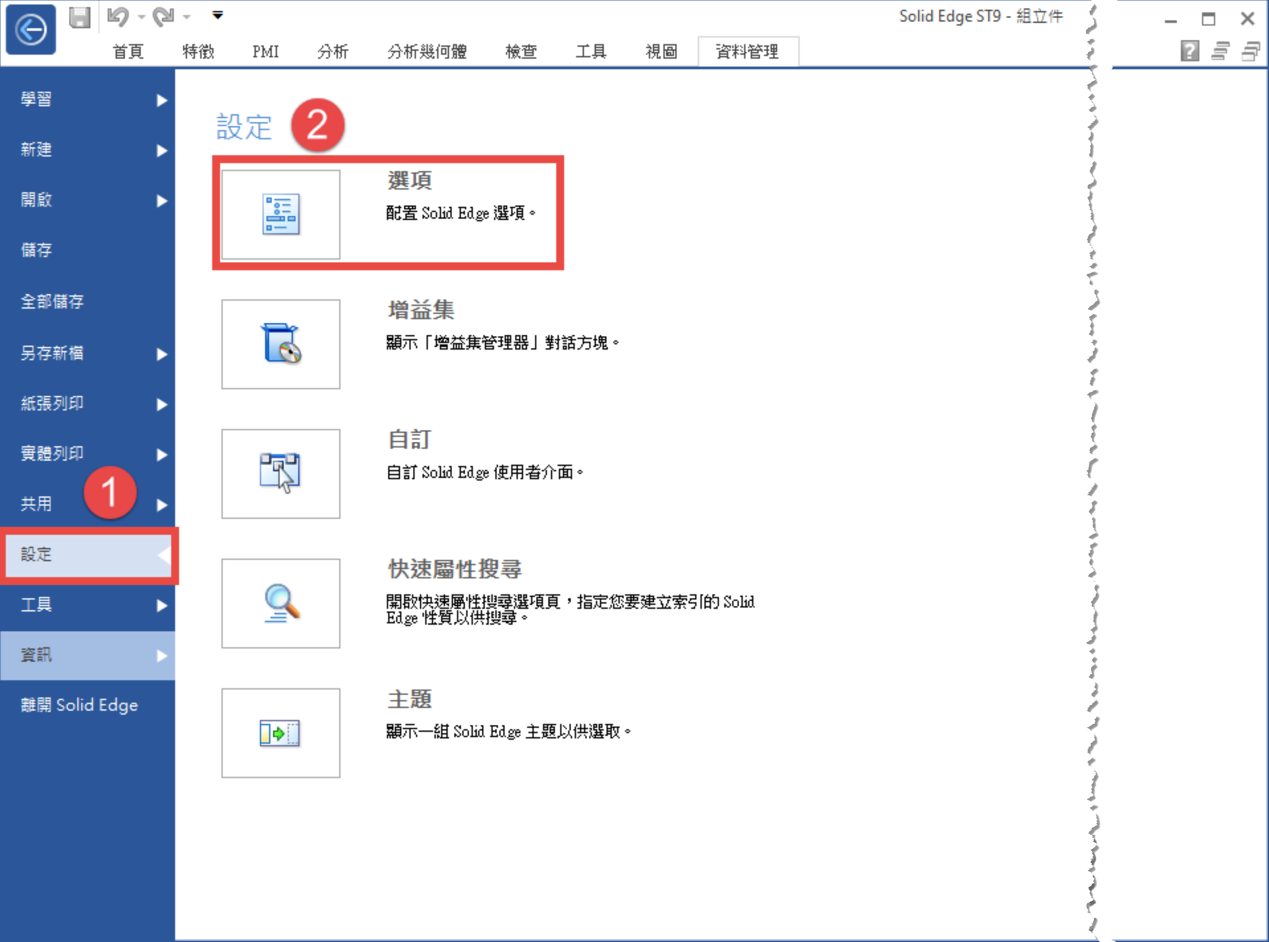The width and height of the screenshot is (1269, 942).
Task: Open the 增益集 add-in manager icon tile
Action: pyautogui.click(x=281, y=344)
